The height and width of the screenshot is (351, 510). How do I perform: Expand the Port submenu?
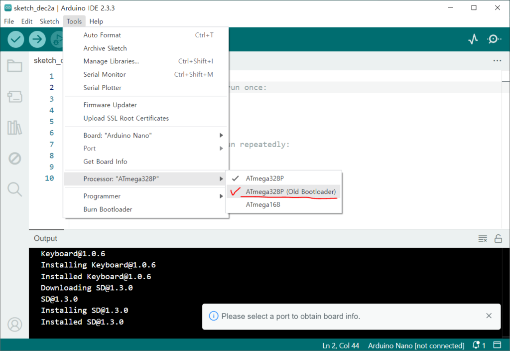146,149
